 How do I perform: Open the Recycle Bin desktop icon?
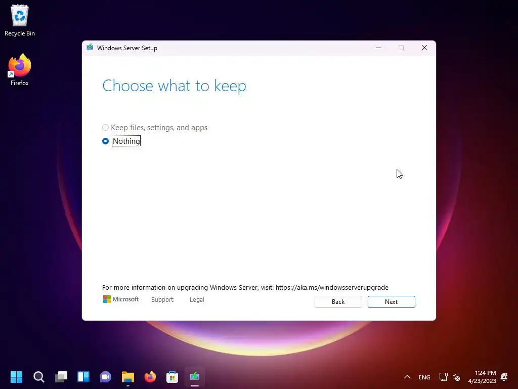pyautogui.click(x=20, y=20)
